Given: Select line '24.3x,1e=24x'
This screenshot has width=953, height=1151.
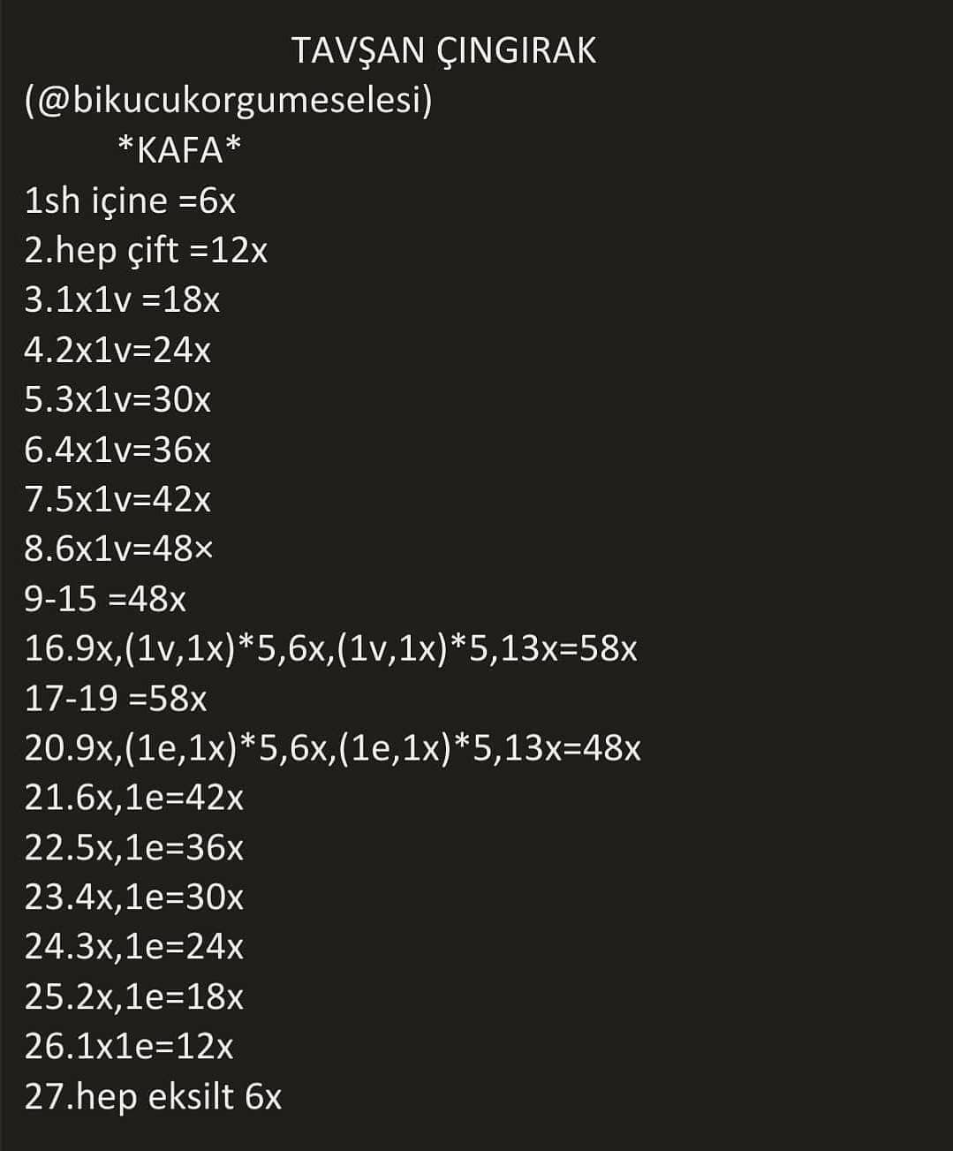Looking at the screenshot, I should pyautogui.click(x=133, y=948).
